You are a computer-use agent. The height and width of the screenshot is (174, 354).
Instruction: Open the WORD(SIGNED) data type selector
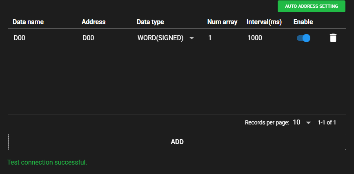click(161, 38)
